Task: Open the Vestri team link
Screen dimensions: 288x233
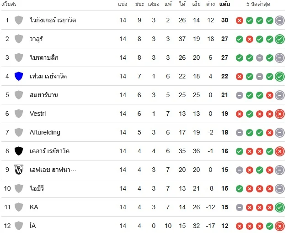Action: click(x=37, y=114)
